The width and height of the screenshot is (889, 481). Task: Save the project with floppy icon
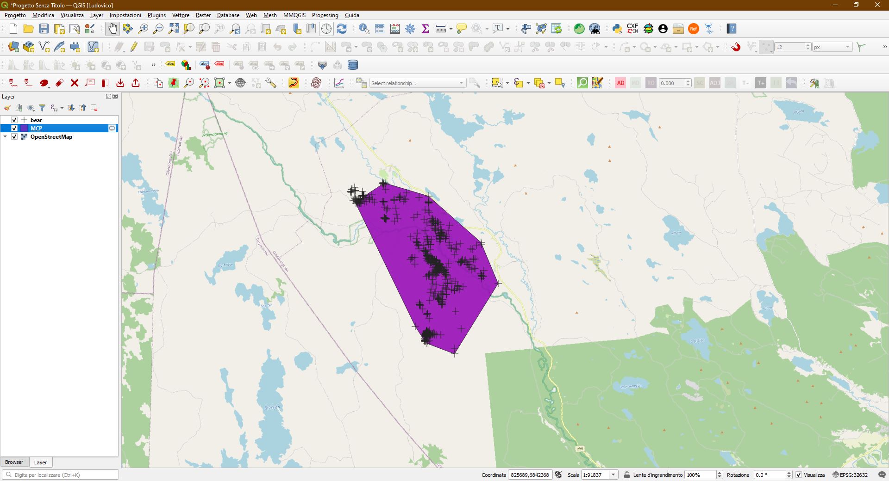(x=44, y=29)
